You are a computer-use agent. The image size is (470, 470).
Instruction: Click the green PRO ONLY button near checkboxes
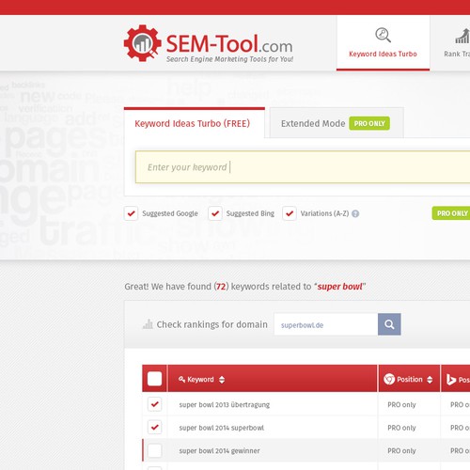click(x=451, y=213)
